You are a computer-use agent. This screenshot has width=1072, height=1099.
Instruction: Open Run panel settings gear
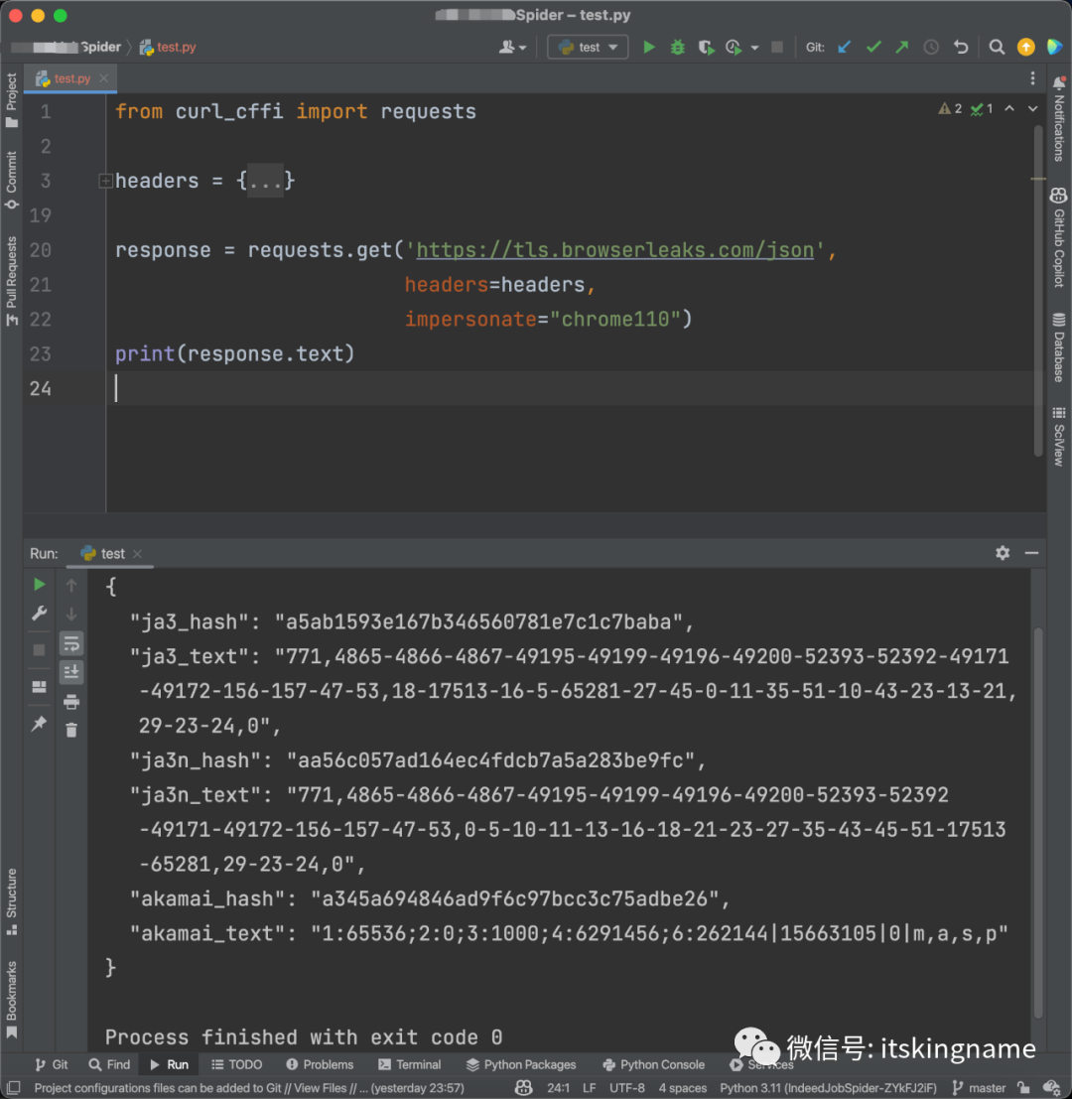pyautogui.click(x=1003, y=553)
